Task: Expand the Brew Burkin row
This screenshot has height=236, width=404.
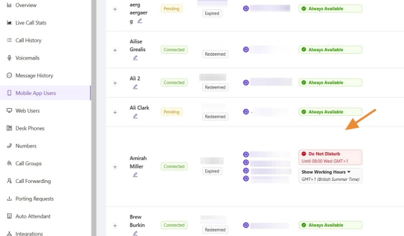Action: click(115, 226)
